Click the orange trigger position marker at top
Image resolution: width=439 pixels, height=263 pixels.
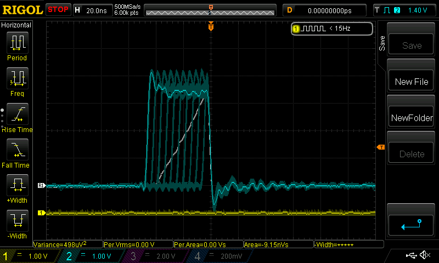point(211,26)
